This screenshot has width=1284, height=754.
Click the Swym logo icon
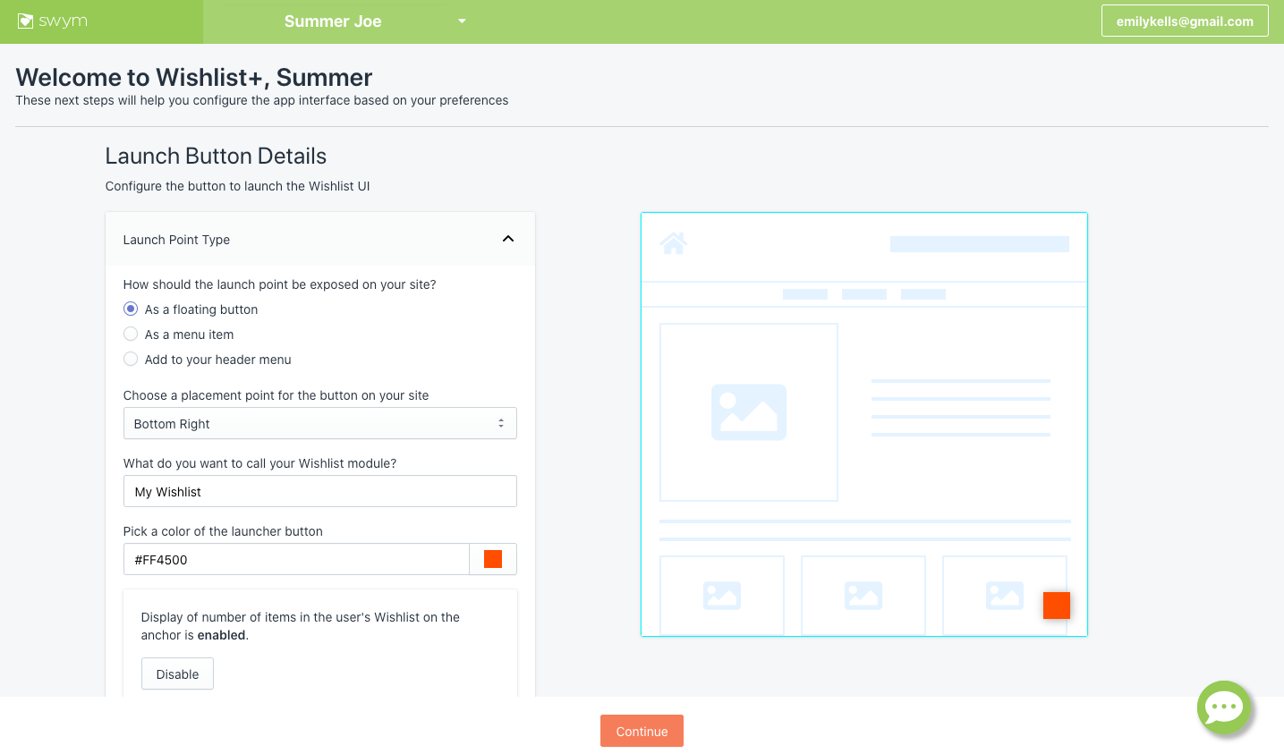click(x=26, y=21)
